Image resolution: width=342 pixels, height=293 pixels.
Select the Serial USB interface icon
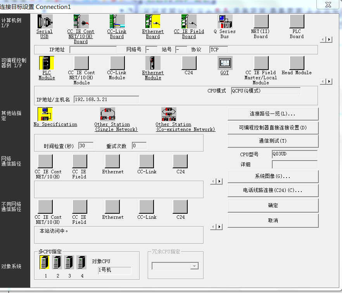[x=45, y=22]
